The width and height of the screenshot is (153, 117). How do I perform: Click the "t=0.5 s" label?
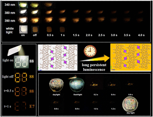click(x=9, y=91)
